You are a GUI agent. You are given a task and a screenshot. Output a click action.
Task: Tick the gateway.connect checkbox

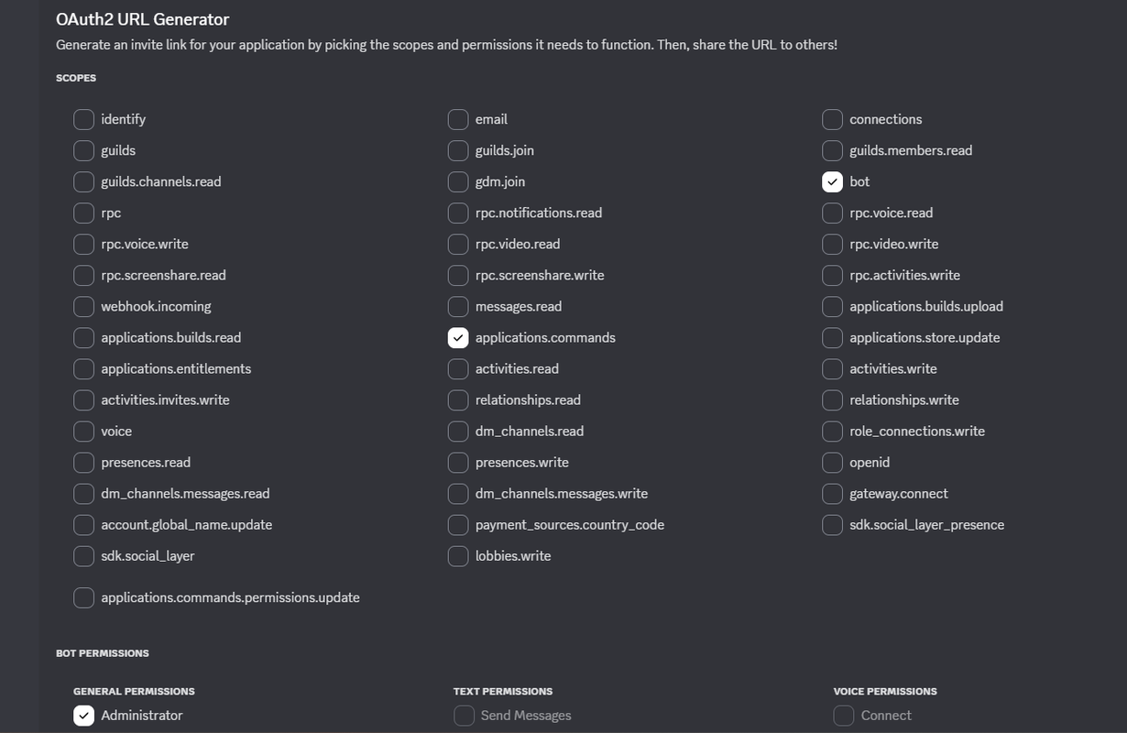832,493
